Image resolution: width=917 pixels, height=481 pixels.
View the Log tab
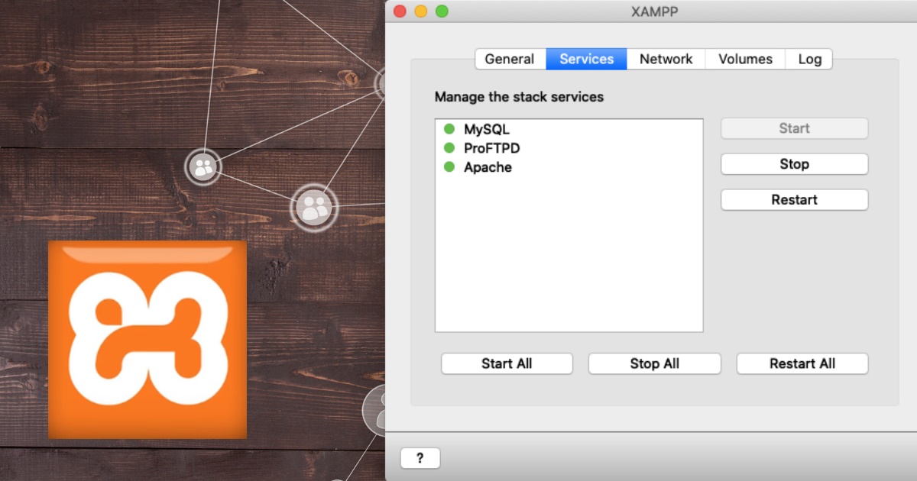click(x=809, y=59)
